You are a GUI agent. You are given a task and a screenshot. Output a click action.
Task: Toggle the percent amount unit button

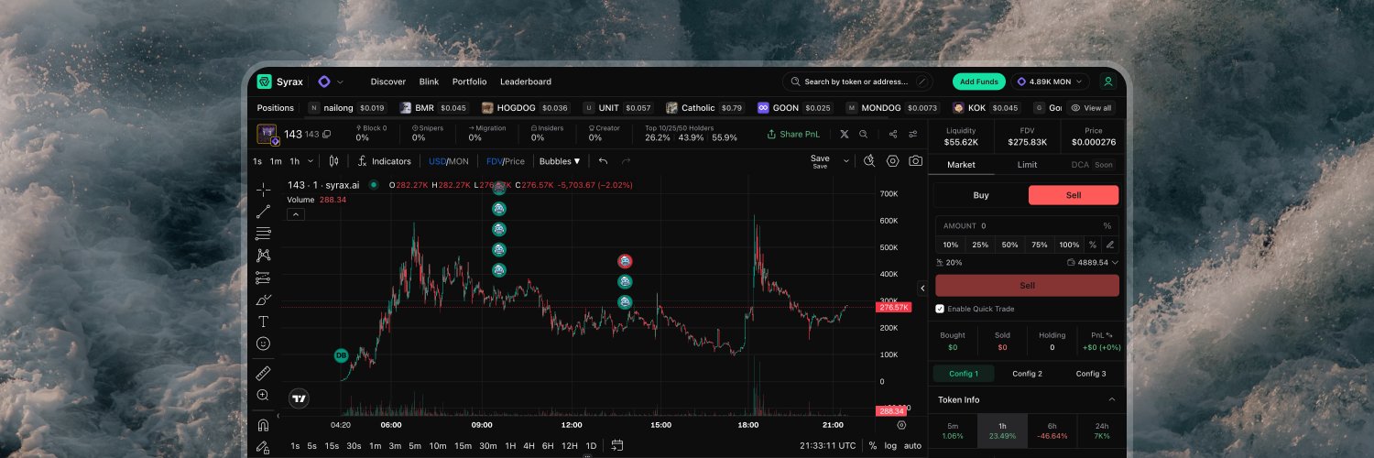(1092, 245)
